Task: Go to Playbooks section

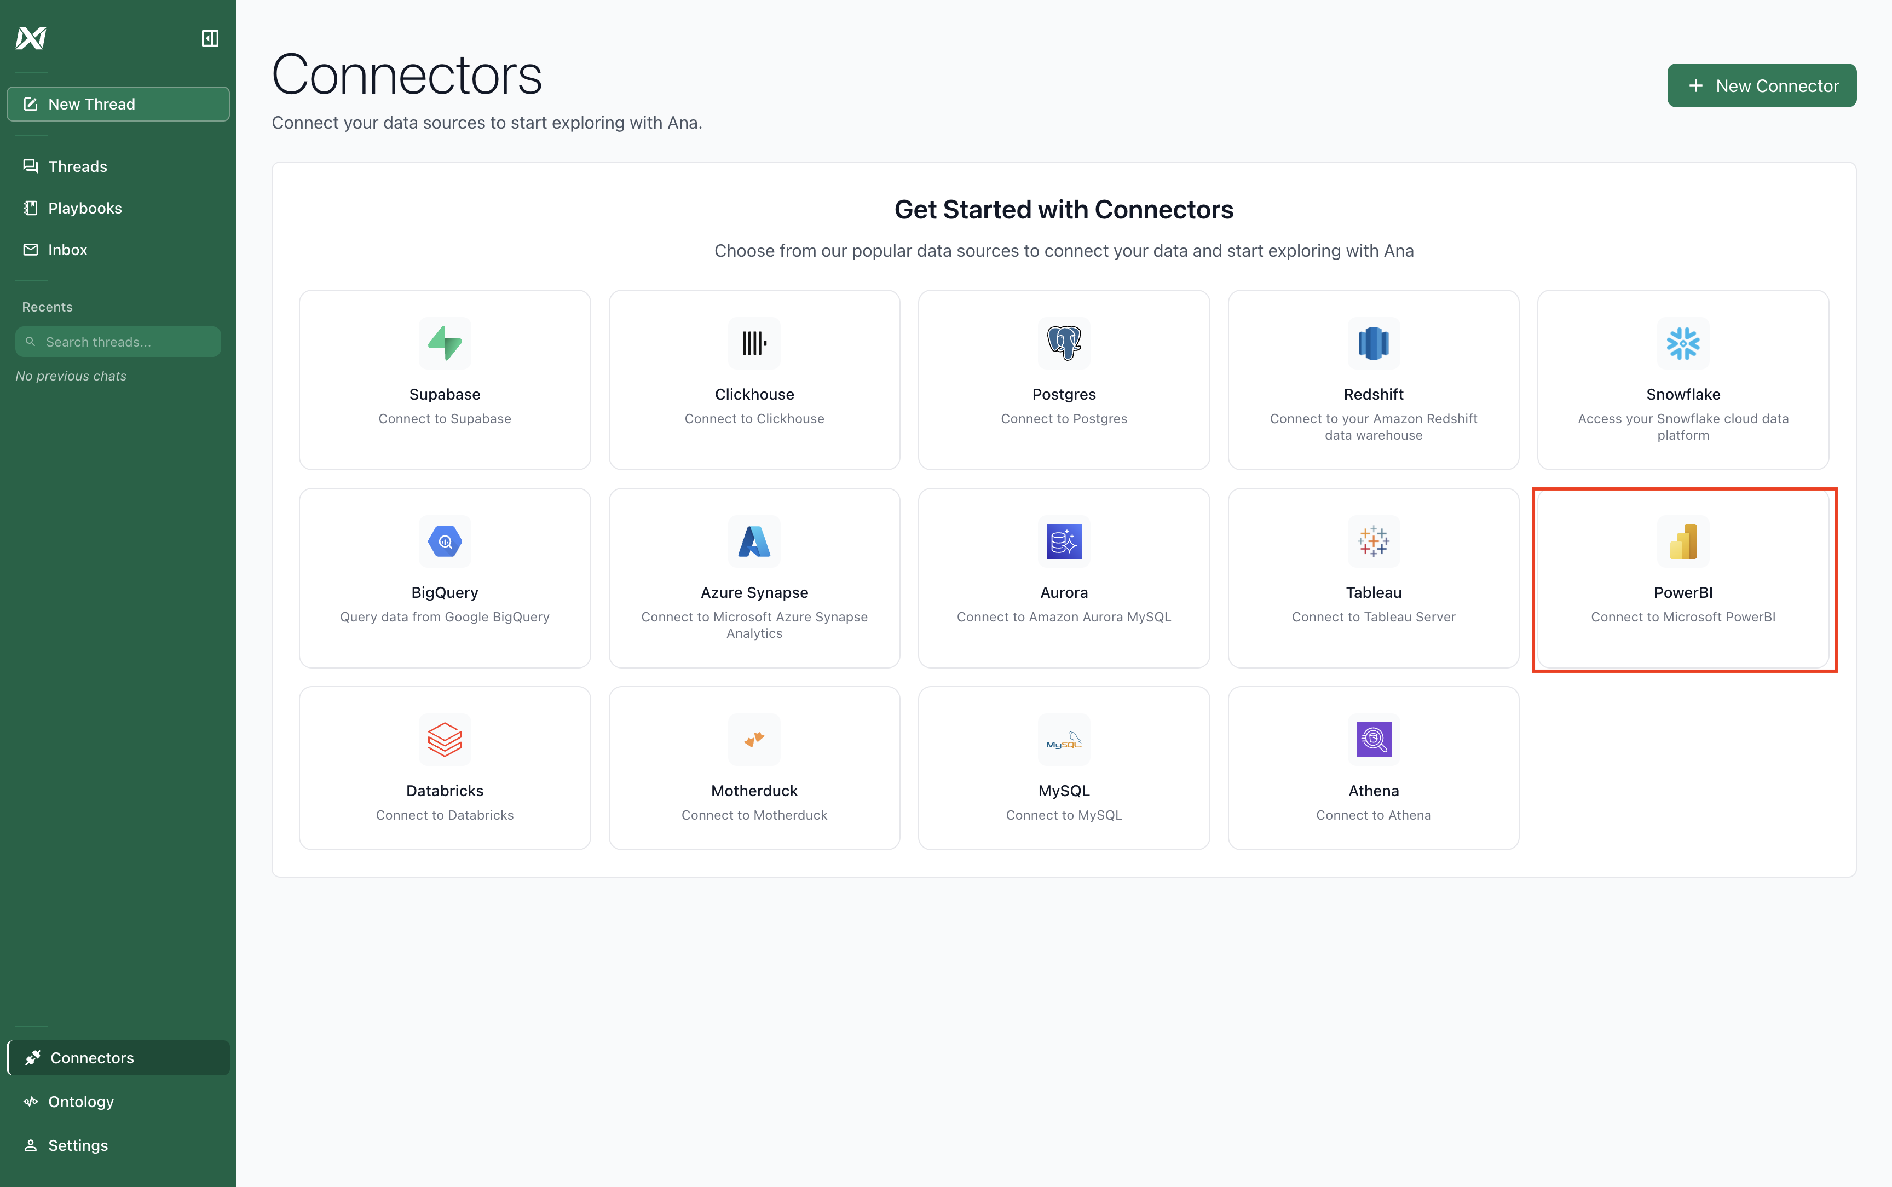Action: (x=85, y=208)
